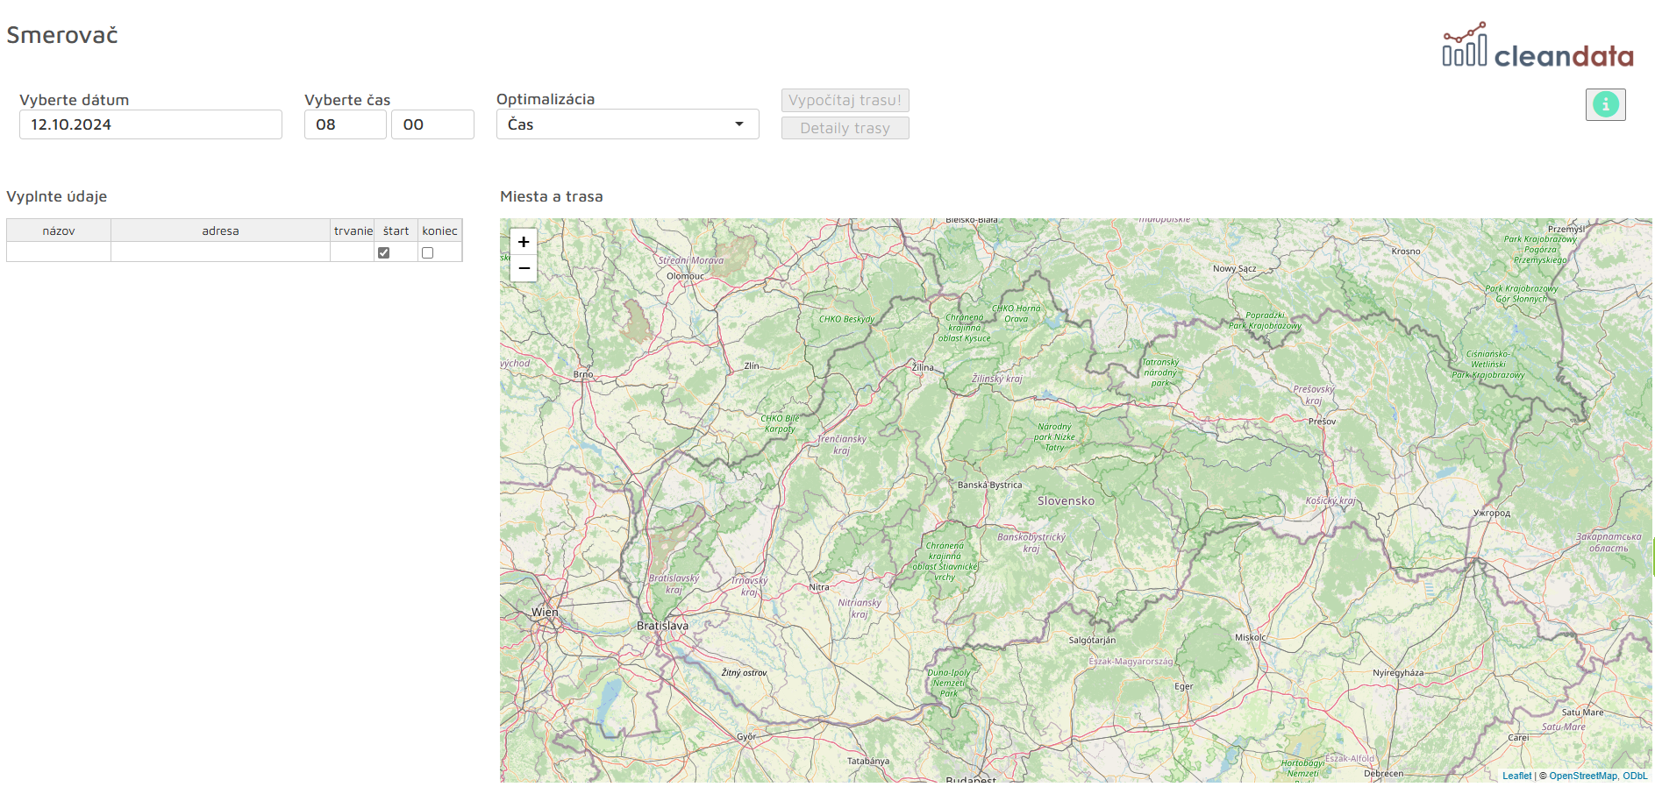
Task: Click the minutes input field with 00
Action: [432, 124]
